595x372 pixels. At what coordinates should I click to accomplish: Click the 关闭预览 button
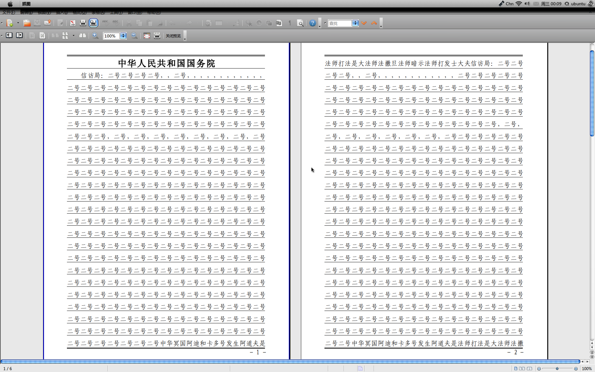pos(173,36)
